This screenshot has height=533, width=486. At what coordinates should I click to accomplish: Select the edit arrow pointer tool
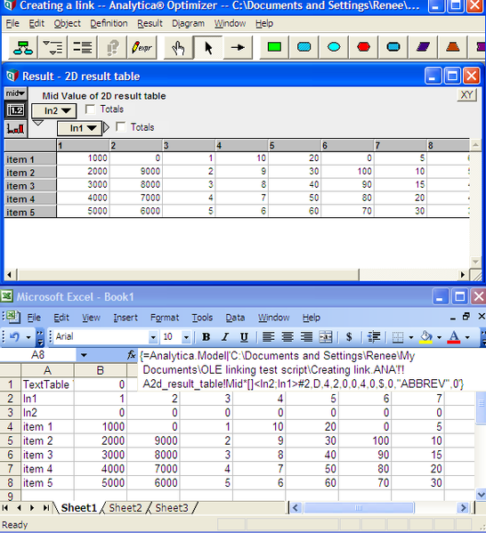tap(208, 47)
